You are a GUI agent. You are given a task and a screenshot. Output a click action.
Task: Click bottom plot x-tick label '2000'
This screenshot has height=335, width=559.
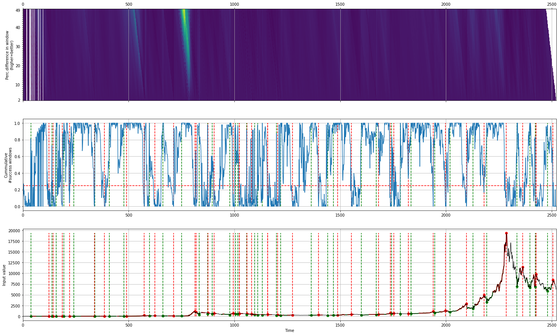446,325
